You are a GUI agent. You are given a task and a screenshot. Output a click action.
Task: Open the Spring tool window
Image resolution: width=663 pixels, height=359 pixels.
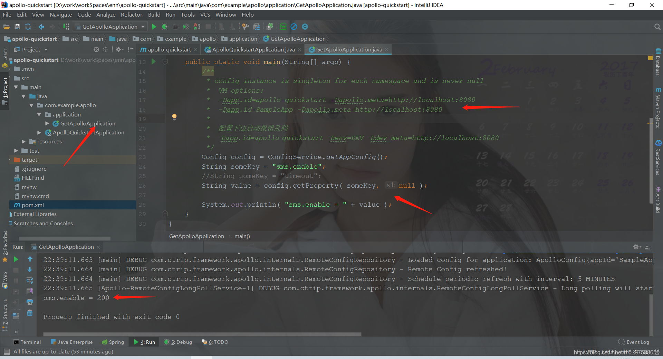click(113, 342)
